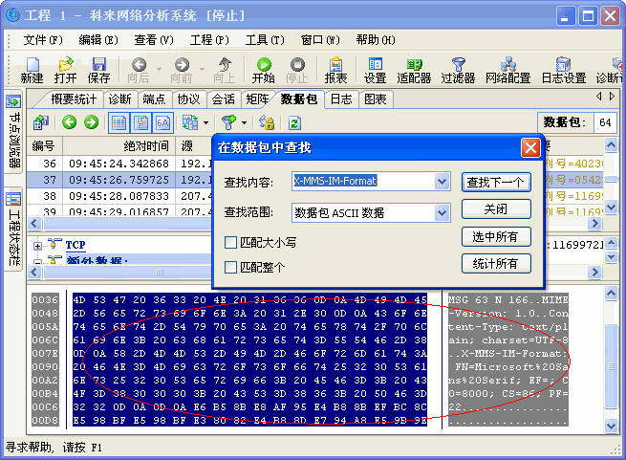Open the dropdown arrow beside 向前

point(202,70)
